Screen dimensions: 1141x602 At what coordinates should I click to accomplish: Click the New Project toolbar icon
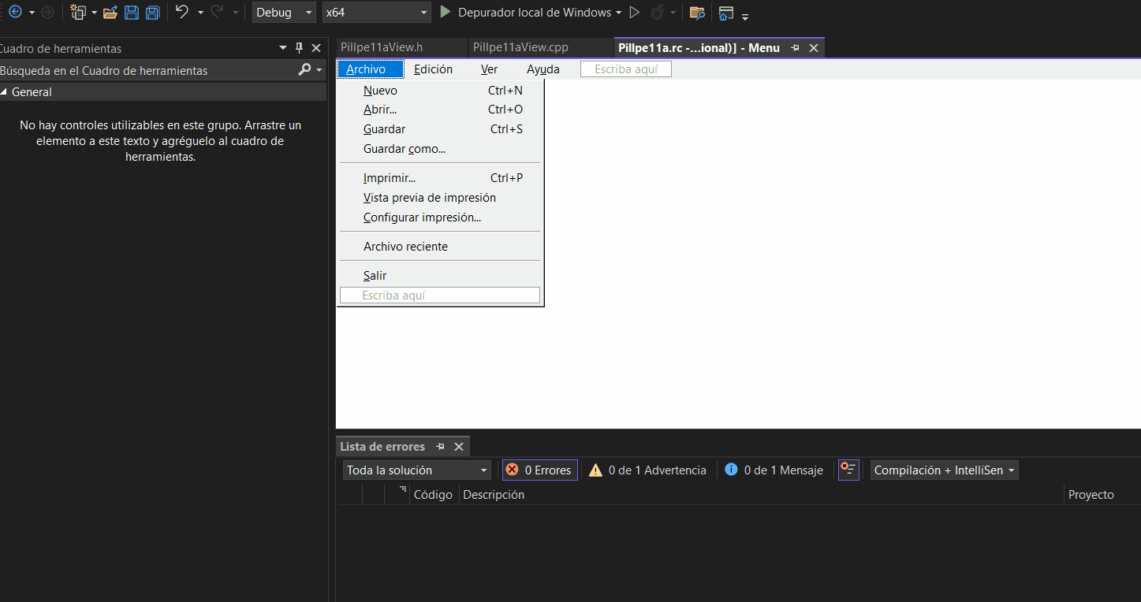pyautogui.click(x=78, y=12)
